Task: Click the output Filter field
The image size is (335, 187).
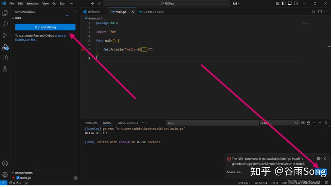Action: [x=213, y=123]
